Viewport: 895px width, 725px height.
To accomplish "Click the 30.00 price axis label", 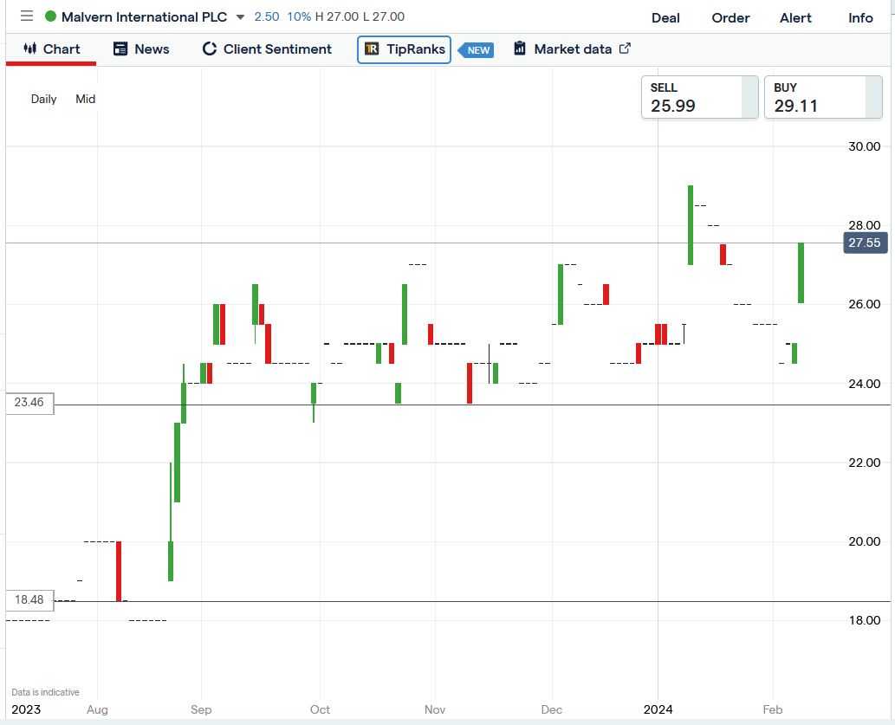I will 864,146.
